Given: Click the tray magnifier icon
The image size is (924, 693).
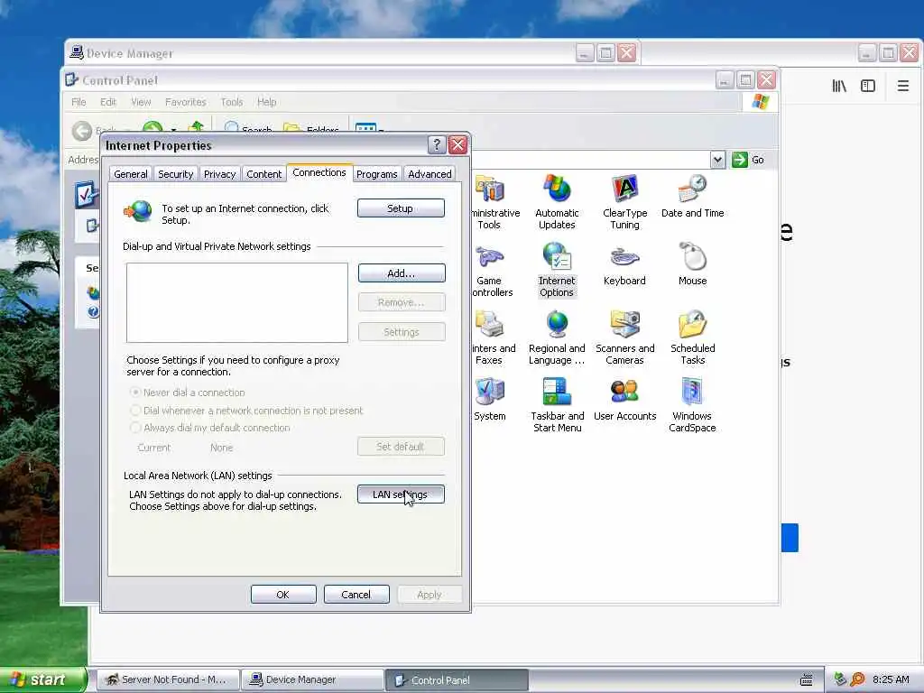Looking at the screenshot, I should point(857,679).
